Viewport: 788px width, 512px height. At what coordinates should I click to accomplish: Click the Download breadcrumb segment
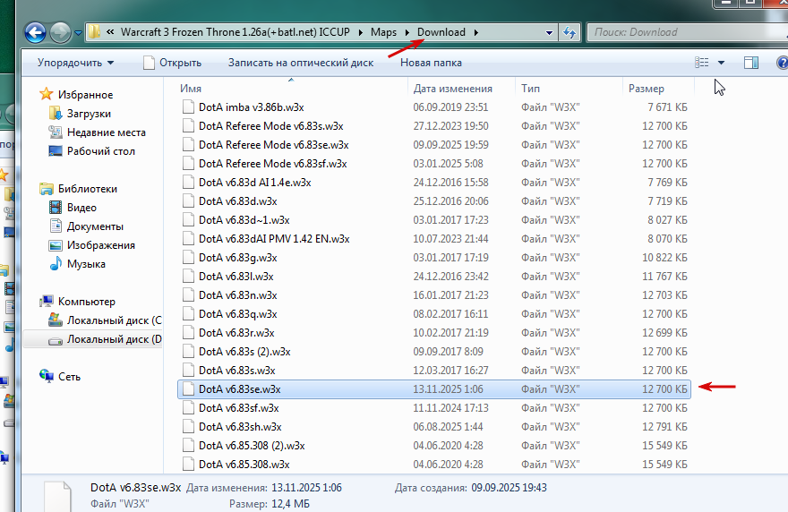click(441, 32)
